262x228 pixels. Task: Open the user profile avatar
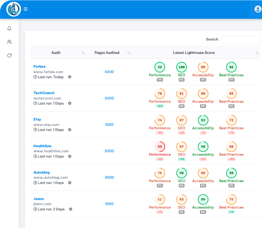coord(258,9)
